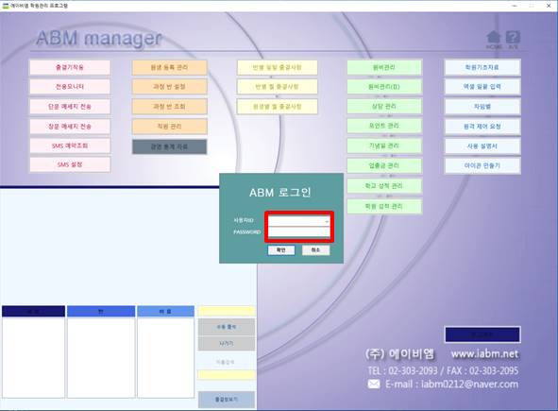The image size is (558, 411).
Task: Open the 학교 성적 관리 button
Action: pyautogui.click(x=384, y=185)
